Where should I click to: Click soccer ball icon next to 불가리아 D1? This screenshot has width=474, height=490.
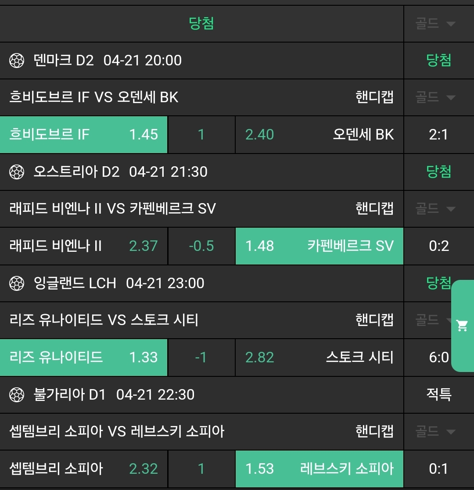(17, 395)
